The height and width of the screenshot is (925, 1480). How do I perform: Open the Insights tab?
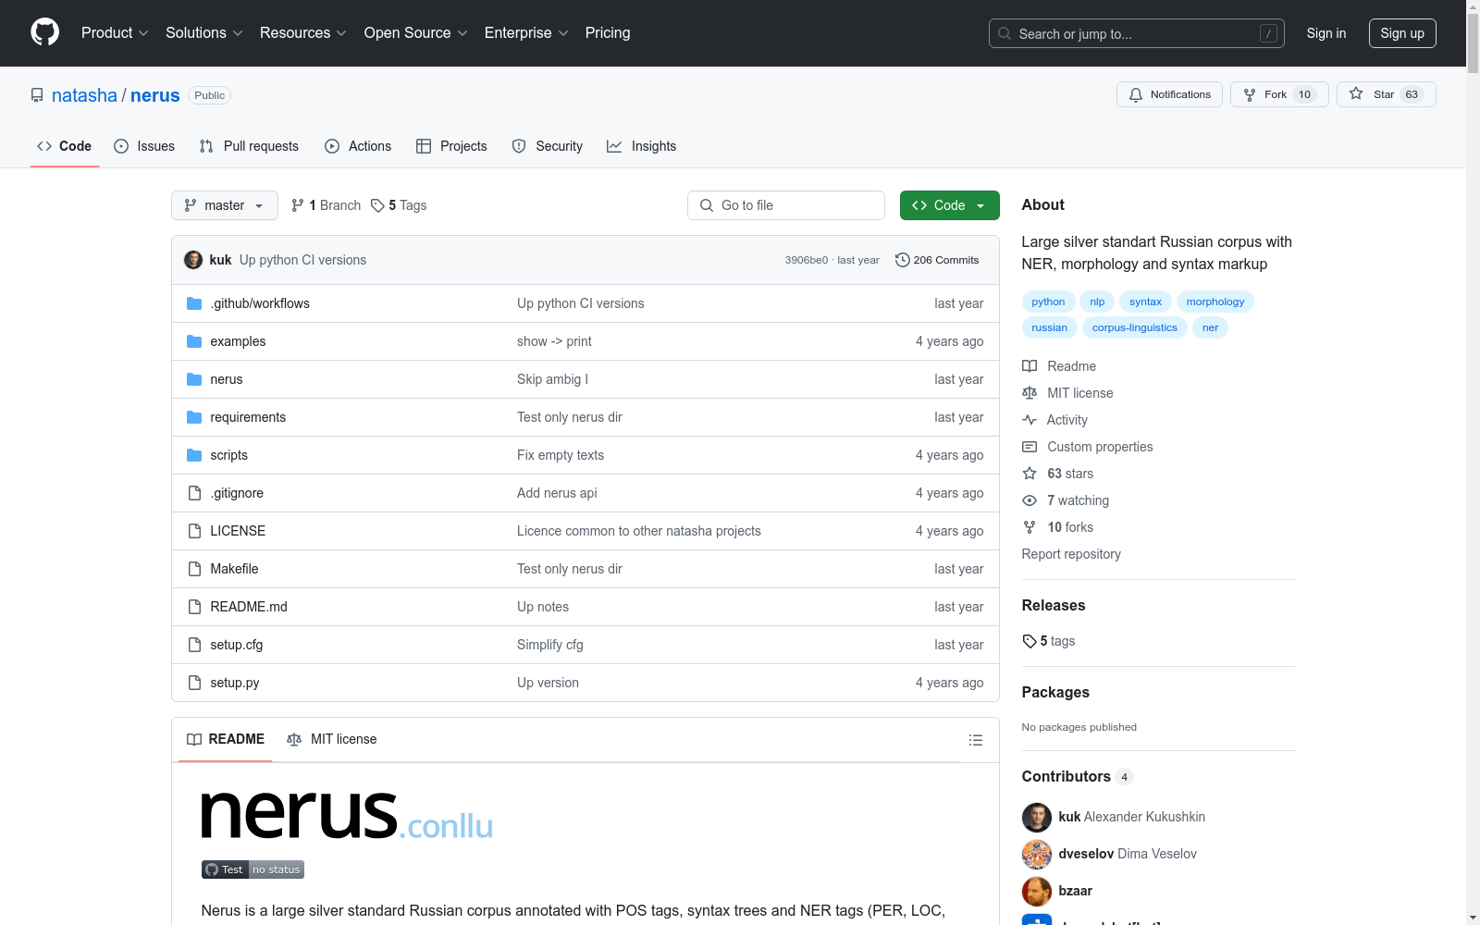pyautogui.click(x=642, y=146)
